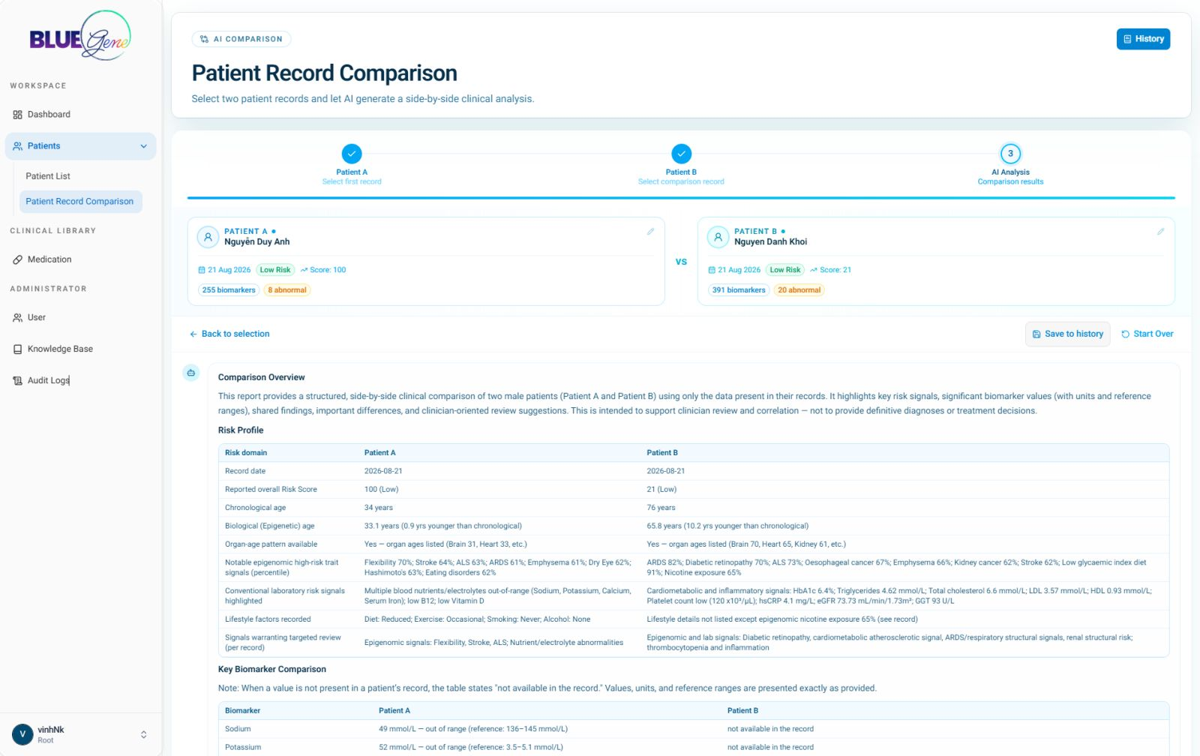Screen dimensions: 1200x756
Task: Go back to selection
Action: tap(229, 334)
